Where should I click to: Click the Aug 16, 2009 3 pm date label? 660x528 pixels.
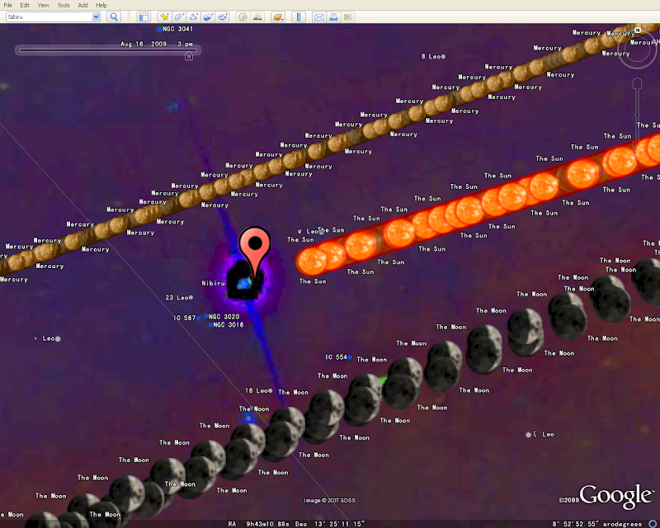pyautogui.click(x=156, y=44)
